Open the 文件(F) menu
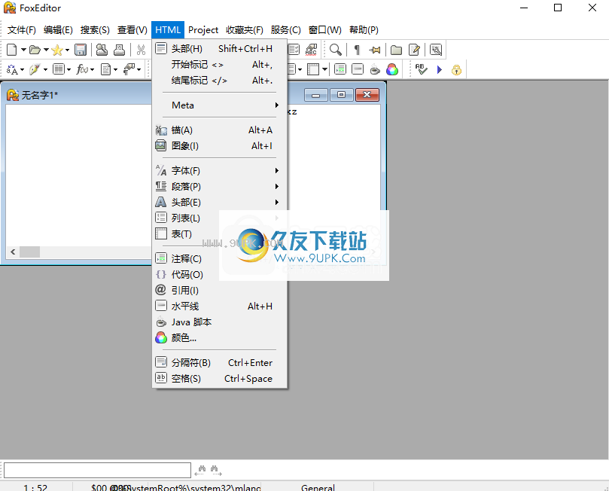The image size is (609, 491). coord(22,30)
